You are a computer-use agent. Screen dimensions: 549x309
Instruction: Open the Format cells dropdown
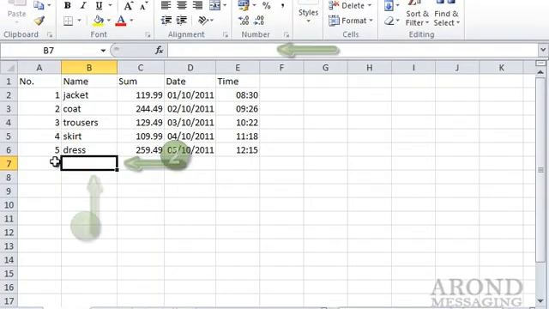371,21
